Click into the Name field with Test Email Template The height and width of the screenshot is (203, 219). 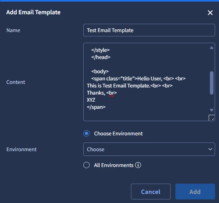tap(149, 30)
